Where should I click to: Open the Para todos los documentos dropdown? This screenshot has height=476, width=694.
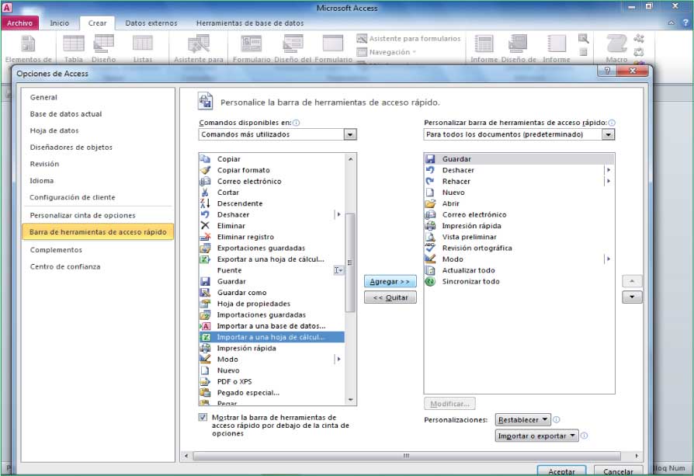[608, 134]
